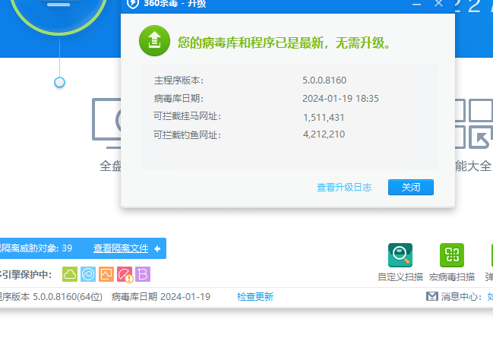Close the upgrade dialog with X

coord(438,4)
